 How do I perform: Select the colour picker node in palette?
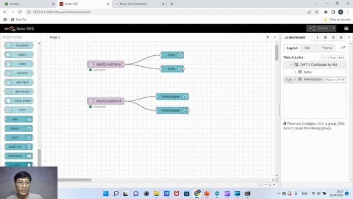tap(19, 101)
